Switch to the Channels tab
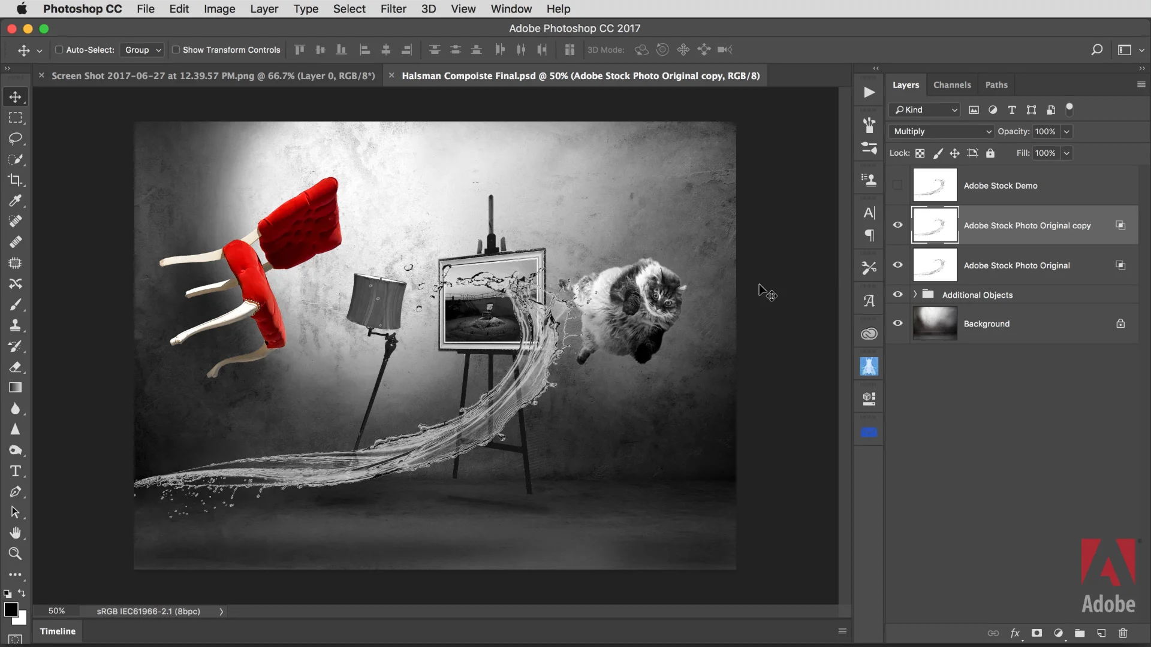The height and width of the screenshot is (647, 1151). [x=952, y=84]
